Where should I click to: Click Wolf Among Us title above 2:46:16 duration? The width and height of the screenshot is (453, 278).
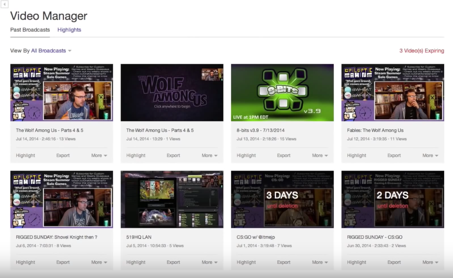point(49,130)
